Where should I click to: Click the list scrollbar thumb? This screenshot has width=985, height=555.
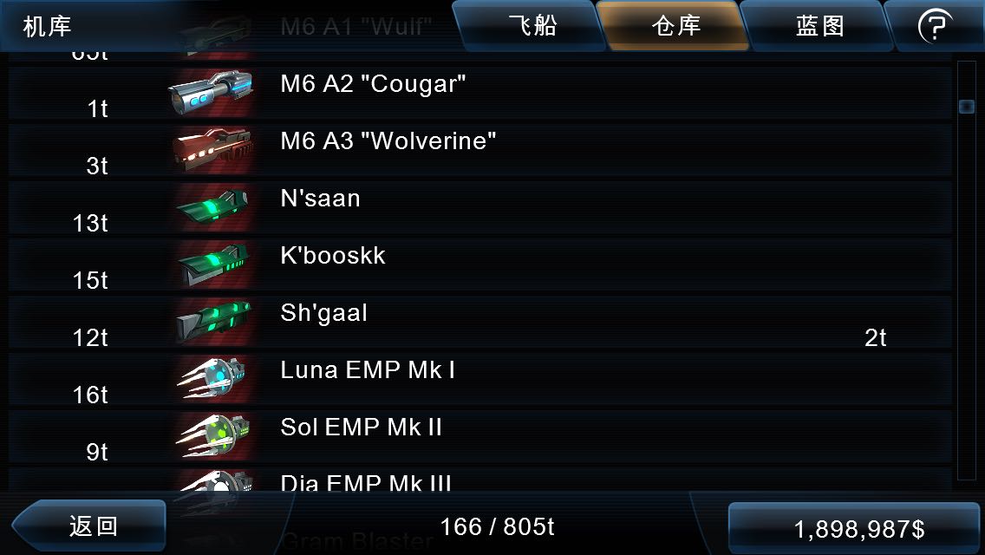966,106
